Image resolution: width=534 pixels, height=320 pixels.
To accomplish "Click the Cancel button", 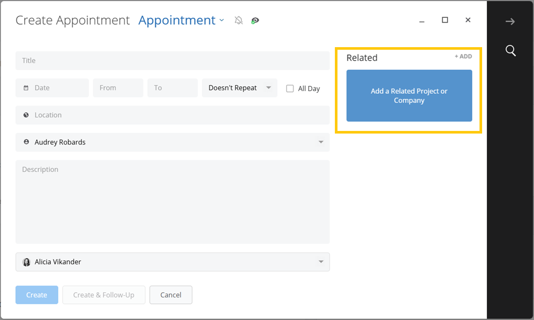I will 171,295.
